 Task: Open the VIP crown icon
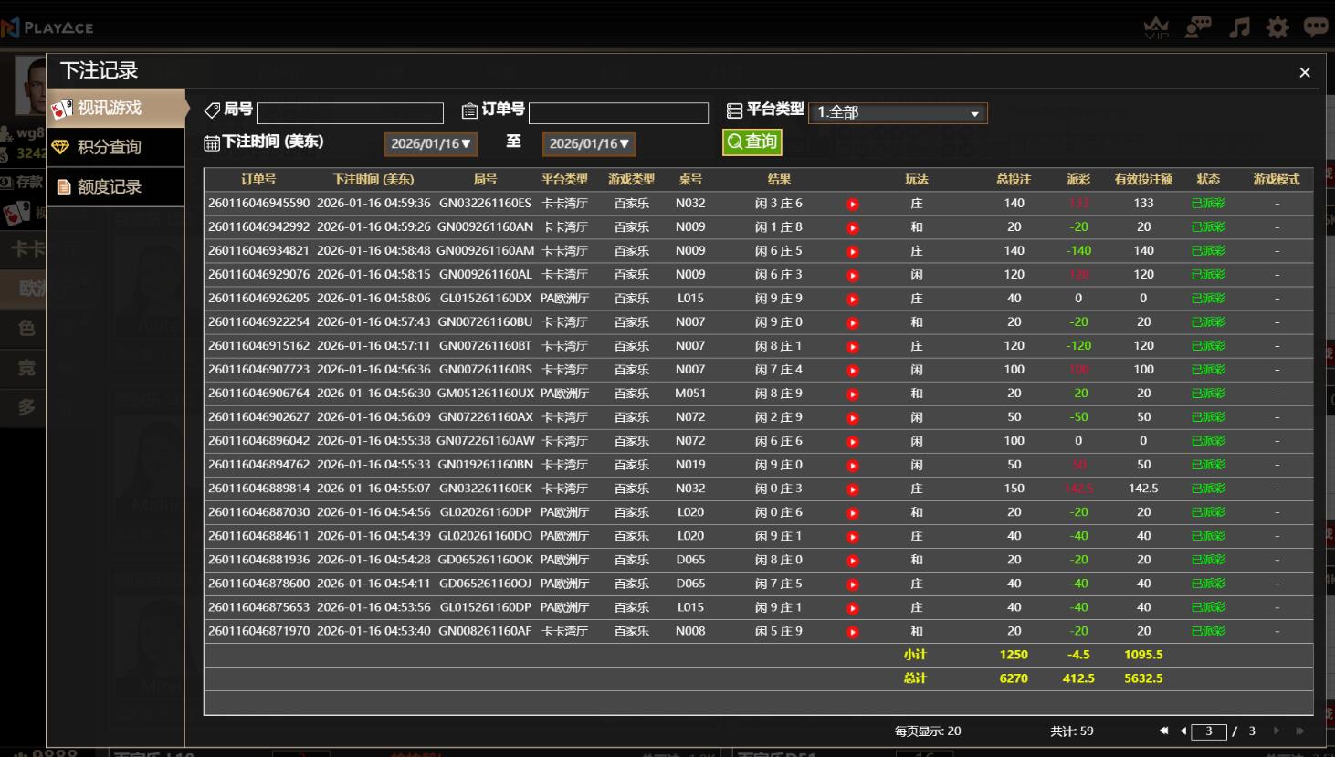point(1156,27)
